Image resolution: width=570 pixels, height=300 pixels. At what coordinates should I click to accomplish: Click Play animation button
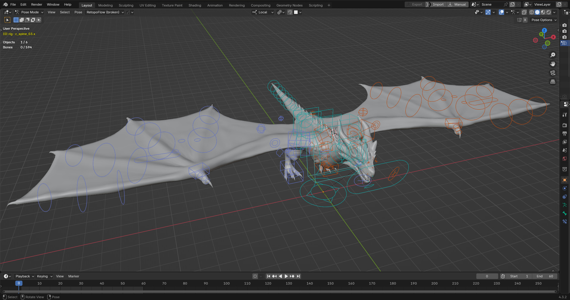pyautogui.click(x=286, y=276)
